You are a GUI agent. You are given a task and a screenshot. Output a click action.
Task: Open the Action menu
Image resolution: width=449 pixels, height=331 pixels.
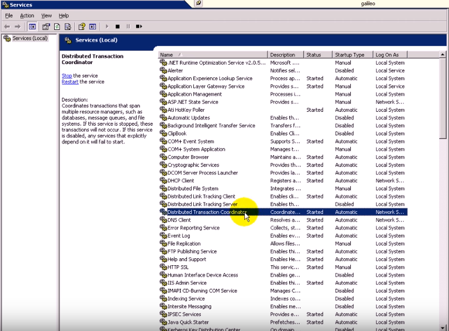pyautogui.click(x=27, y=16)
